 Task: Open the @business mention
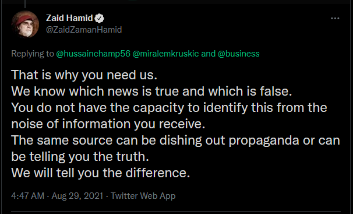pos(239,54)
